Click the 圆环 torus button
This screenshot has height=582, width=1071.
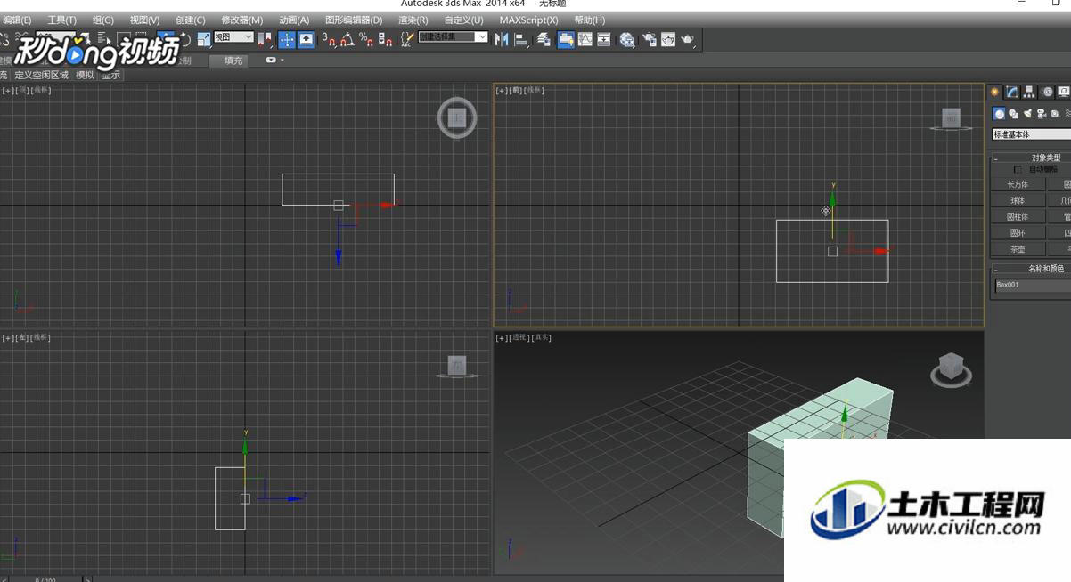(1017, 232)
